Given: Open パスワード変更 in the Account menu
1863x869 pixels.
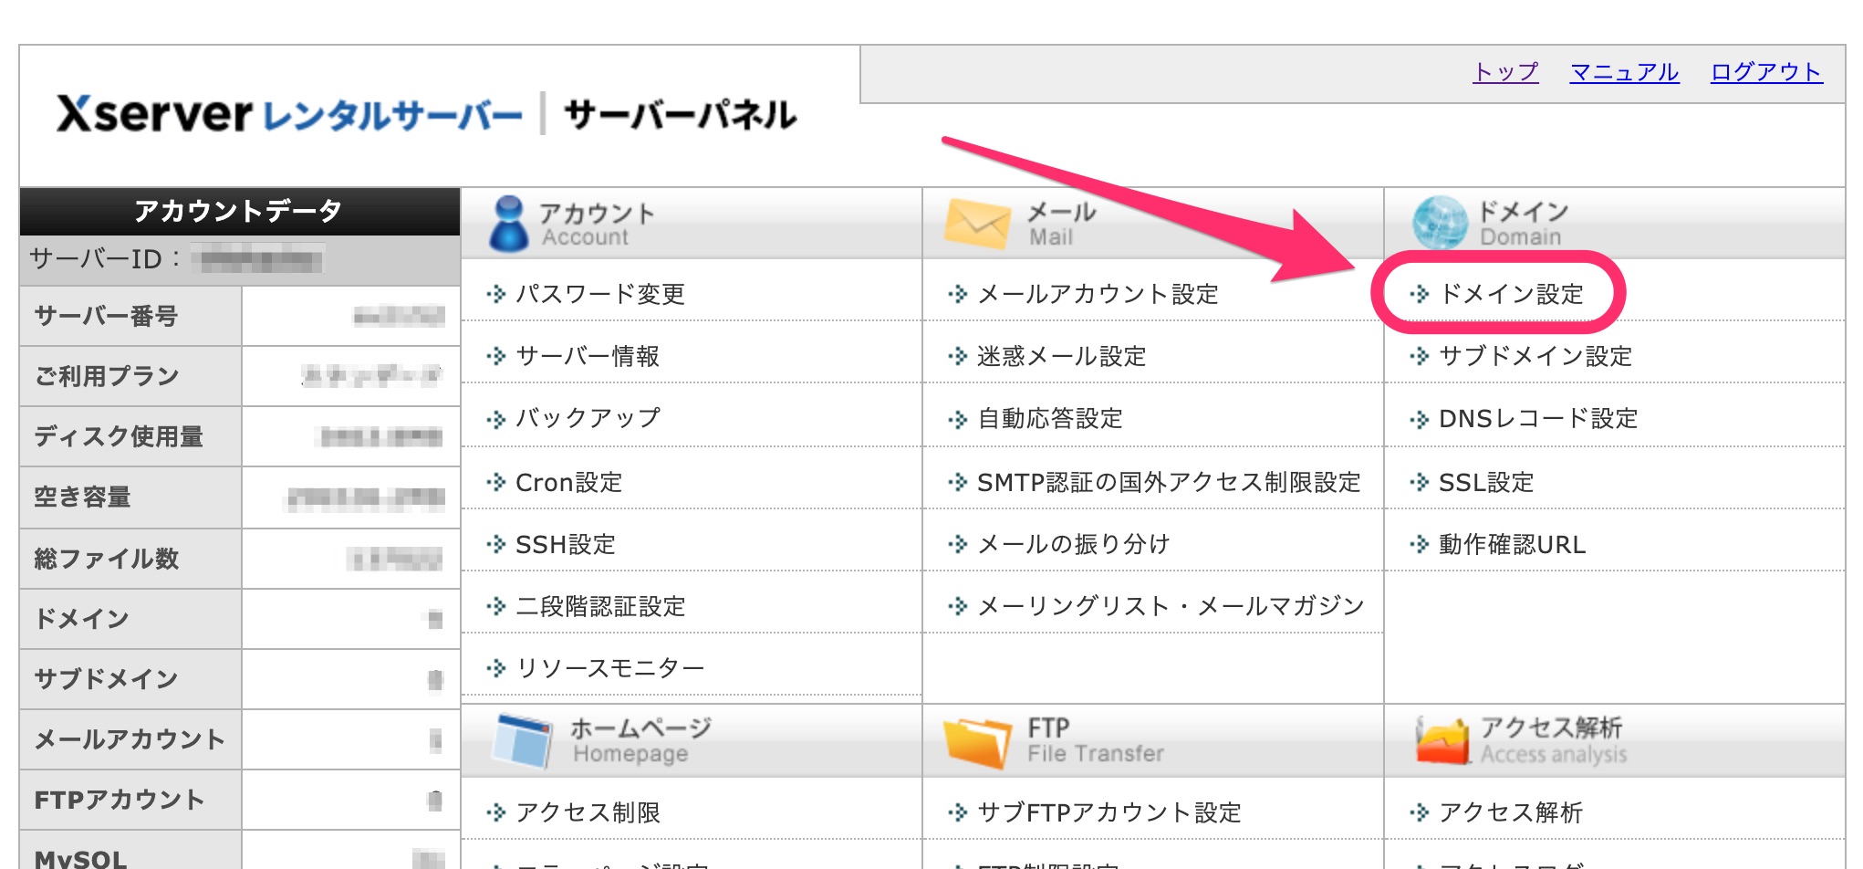Looking at the screenshot, I should tap(599, 294).
